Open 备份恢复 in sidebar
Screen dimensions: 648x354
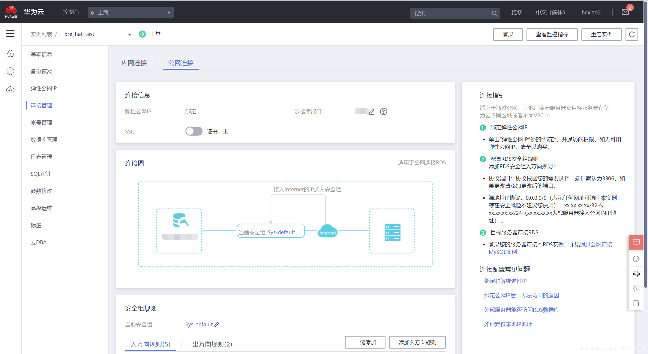click(x=41, y=71)
